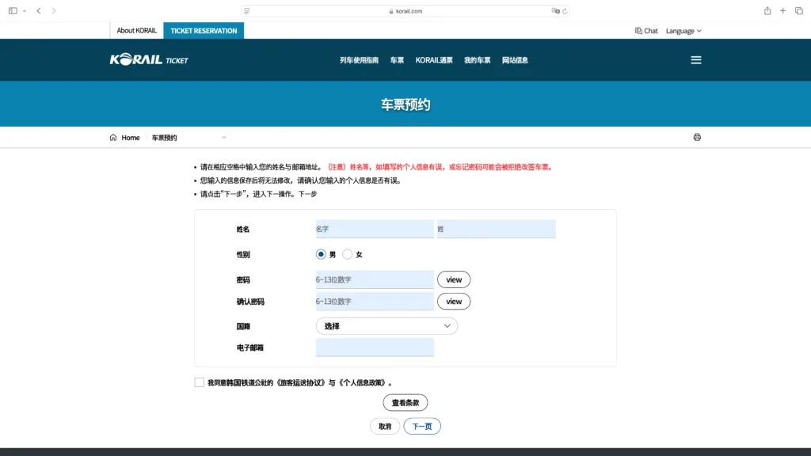Select the 男 gender radio button
Viewport: 811px width, 456px height.
click(x=321, y=254)
